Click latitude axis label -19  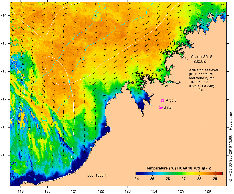click(3, 155)
